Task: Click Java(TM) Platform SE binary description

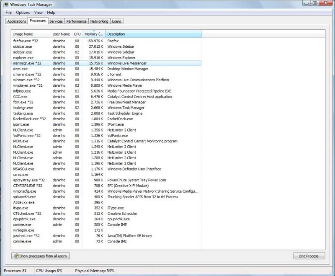Action: point(129,236)
